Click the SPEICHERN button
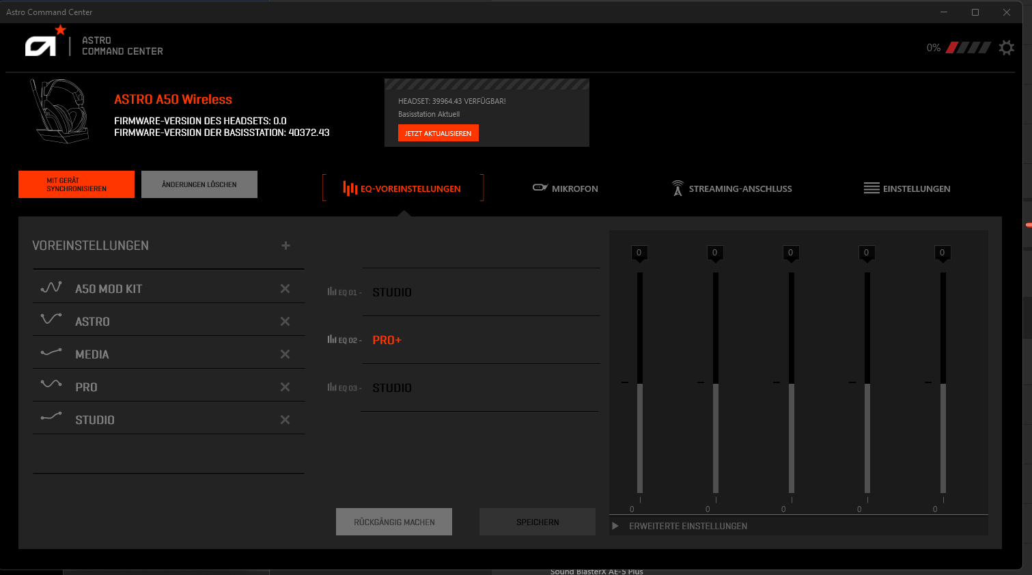This screenshot has height=575, width=1032. (x=538, y=522)
